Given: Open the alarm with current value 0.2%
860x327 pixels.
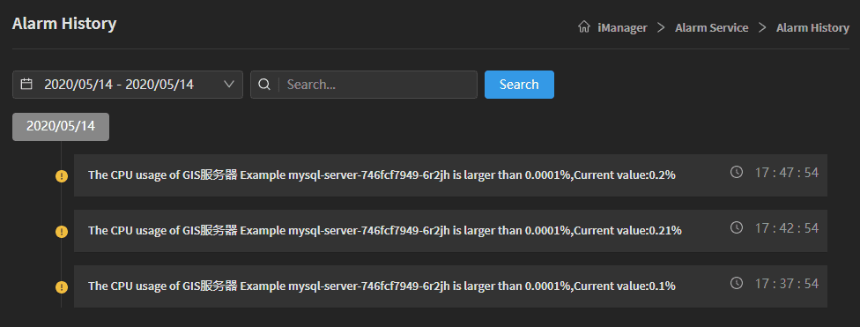Looking at the screenshot, I should coord(450,175).
